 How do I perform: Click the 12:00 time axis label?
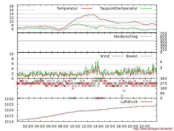click(x=87, y=126)
